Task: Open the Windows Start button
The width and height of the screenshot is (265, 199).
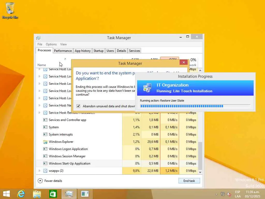Action: point(6,194)
